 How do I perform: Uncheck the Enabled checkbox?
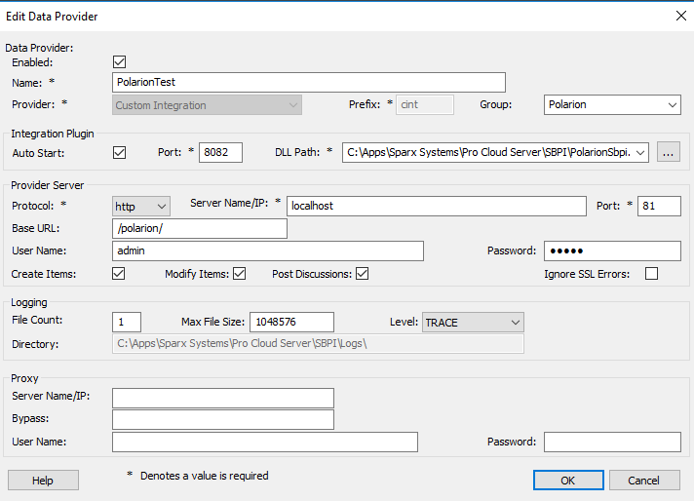pos(120,62)
